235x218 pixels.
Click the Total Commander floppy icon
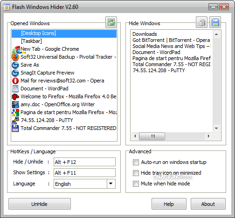[15, 129]
